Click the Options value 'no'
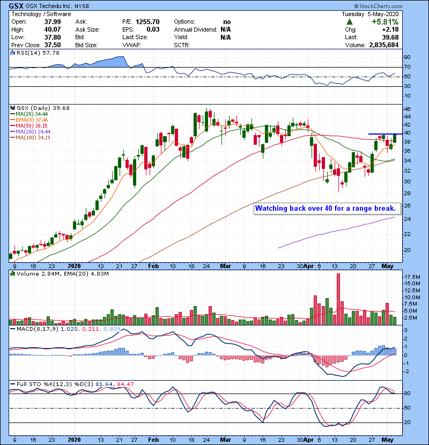The image size is (429, 445). [227, 22]
